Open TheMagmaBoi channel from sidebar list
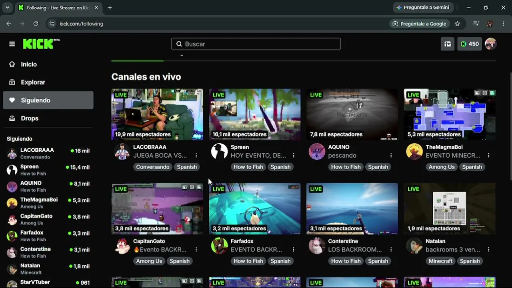 [48, 203]
